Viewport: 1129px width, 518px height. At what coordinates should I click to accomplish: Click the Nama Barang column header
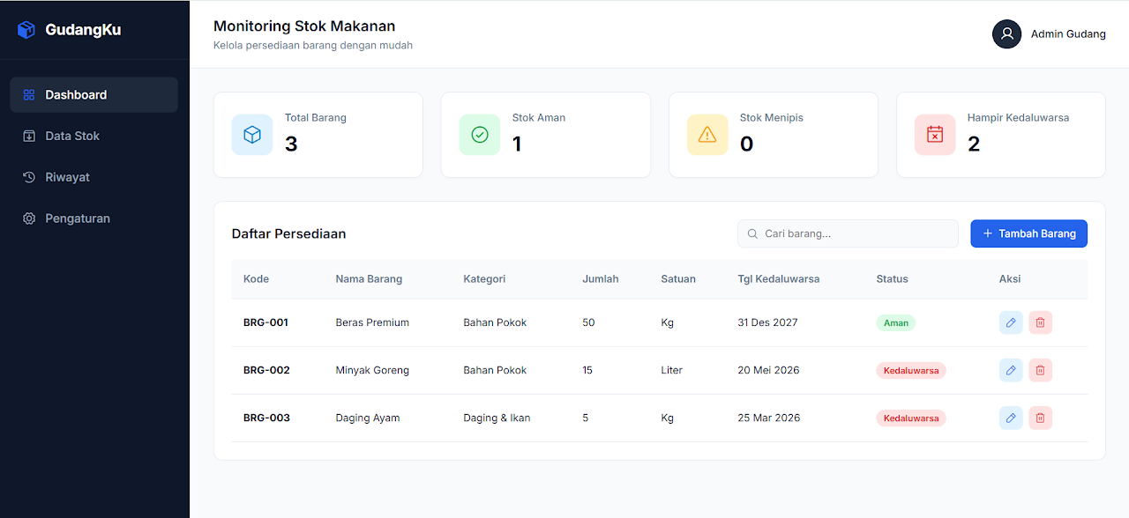(369, 279)
